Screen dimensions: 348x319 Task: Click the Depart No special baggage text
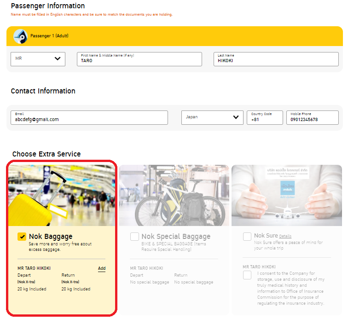click(149, 282)
